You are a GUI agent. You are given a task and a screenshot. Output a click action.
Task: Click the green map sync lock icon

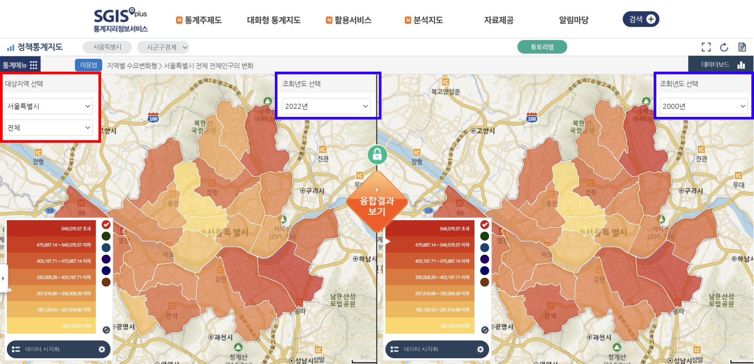(x=377, y=154)
